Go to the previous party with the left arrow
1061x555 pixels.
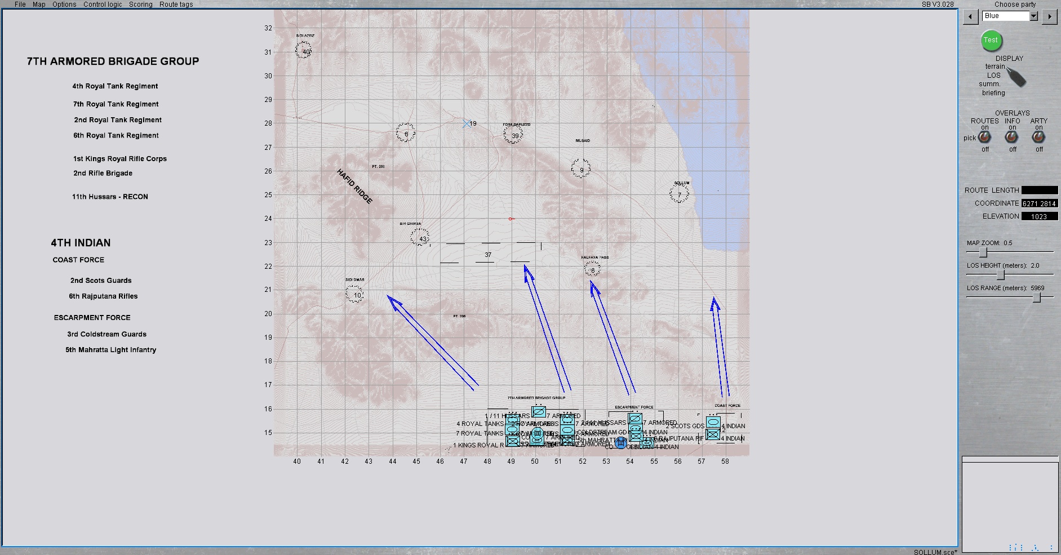point(970,16)
